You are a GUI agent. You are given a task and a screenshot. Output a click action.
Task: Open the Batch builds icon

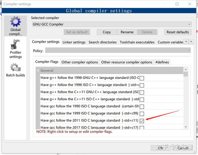[x=15, y=67]
